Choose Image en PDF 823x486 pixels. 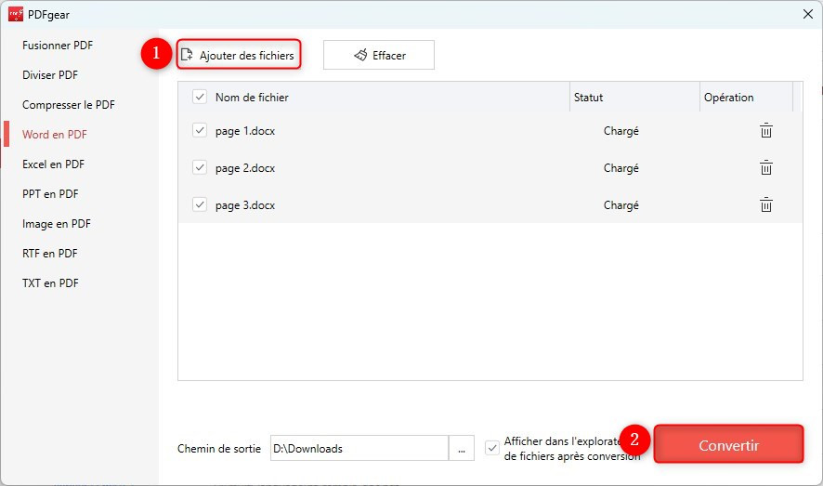coord(56,224)
